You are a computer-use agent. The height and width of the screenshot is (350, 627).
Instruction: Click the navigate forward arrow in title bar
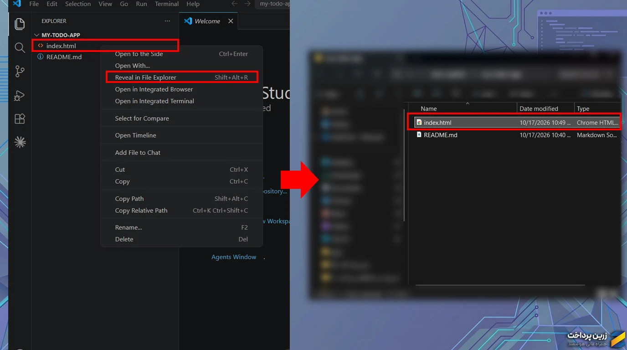[x=247, y=4]
